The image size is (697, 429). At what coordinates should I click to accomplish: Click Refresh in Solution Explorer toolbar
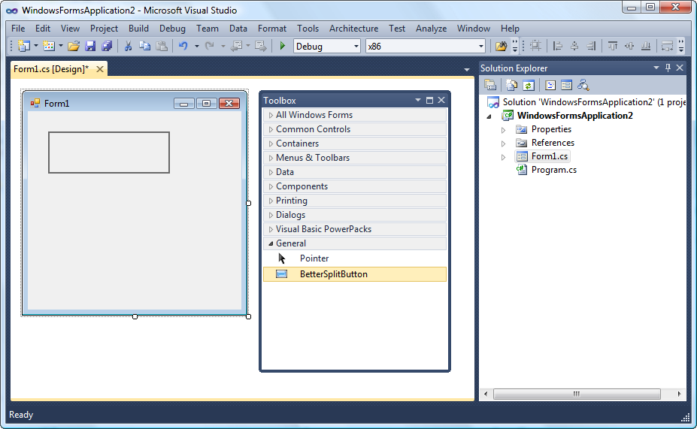(529, 85)
